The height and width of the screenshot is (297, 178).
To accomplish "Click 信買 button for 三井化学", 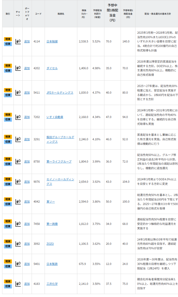I will pos(8,286).
